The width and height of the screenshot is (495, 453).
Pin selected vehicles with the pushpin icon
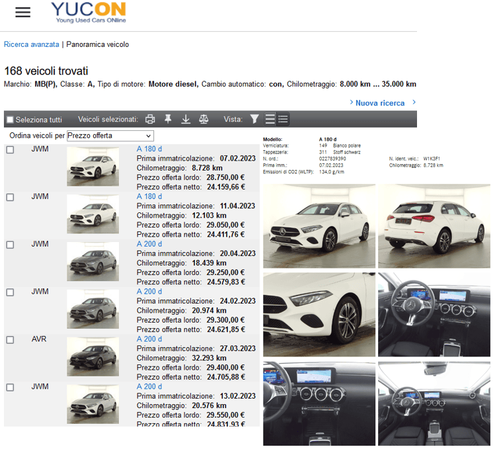pyautogui.click(x=168, y=119)
